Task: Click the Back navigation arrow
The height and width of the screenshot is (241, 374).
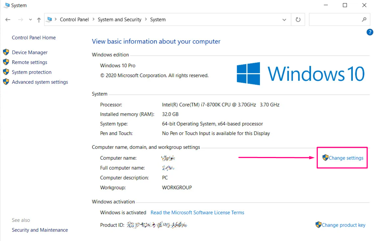Action: tap(8, 20)
